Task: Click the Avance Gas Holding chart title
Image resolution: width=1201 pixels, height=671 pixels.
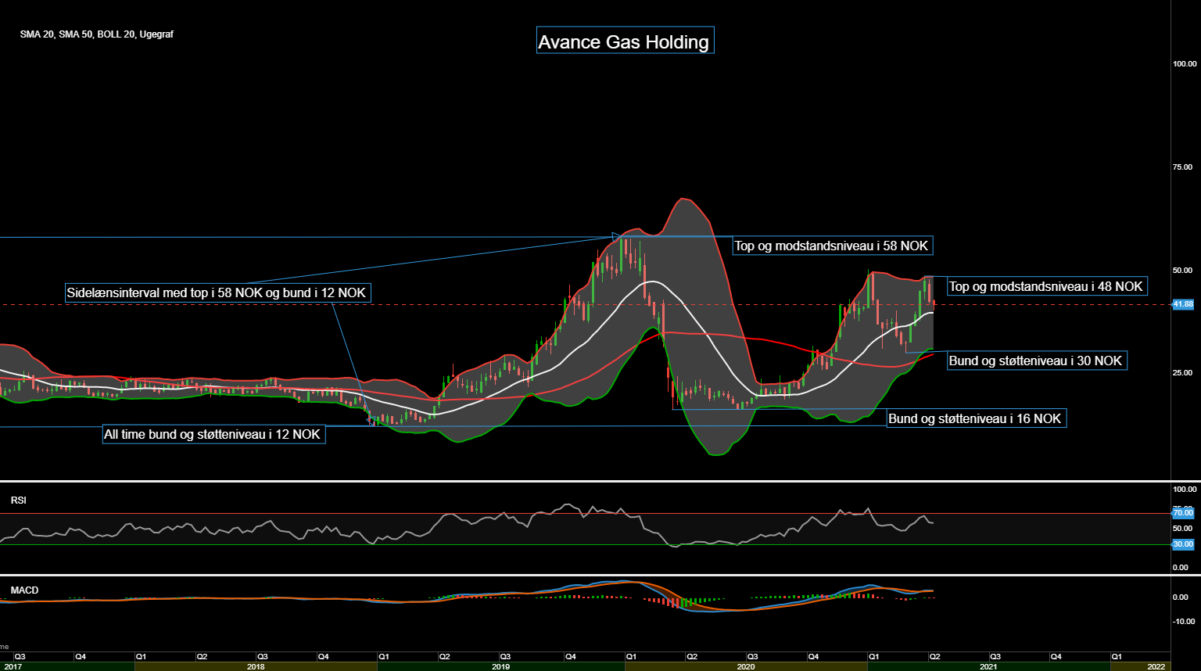Action: 625,41
